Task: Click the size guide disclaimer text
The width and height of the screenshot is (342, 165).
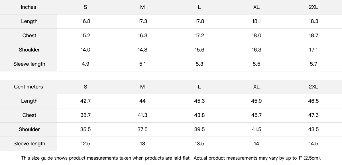Action: [171, 158]
